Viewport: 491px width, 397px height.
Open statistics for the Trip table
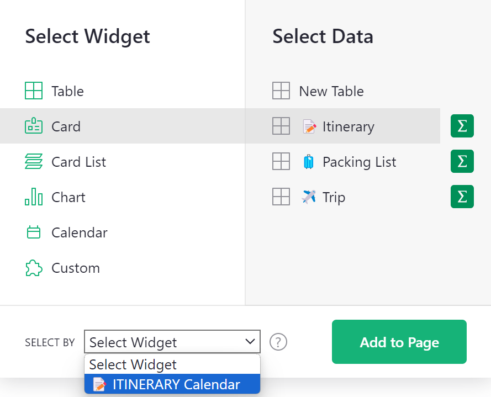pyautogui.click(x=462, y=197)
